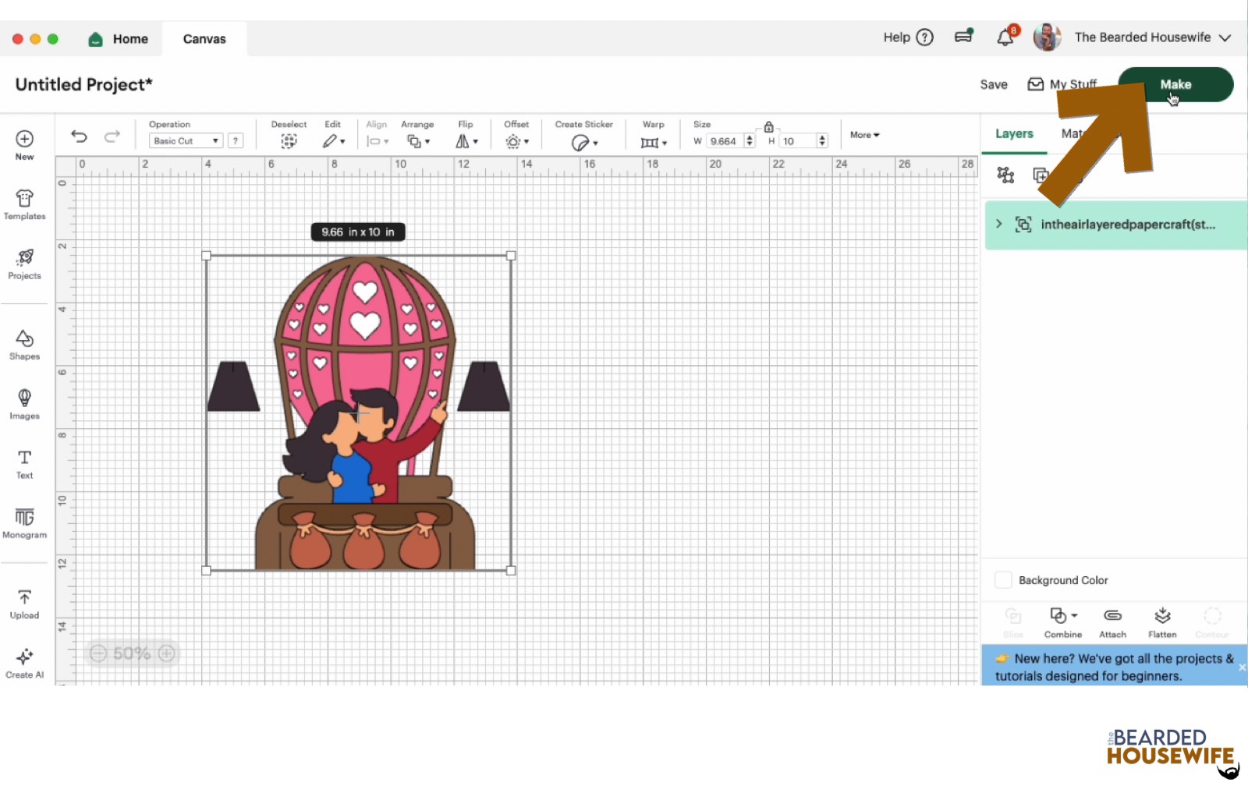Image resolution: width=1248 pixels, height=793 pixels.
Task: Click the Background Color swatch
Action: (1003, 580)
